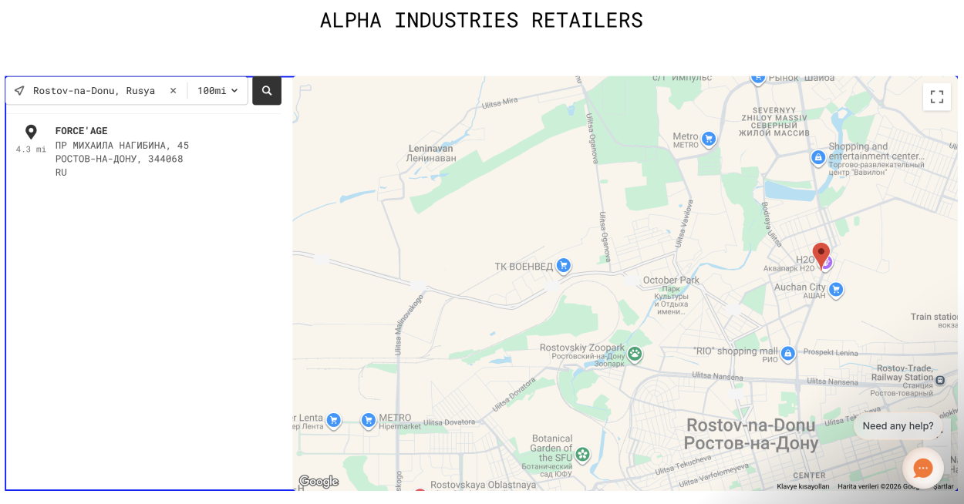Select text РОСТОВ-НА-ДОНУ, 344068
The height and width of the screenshot is (504, 964).
pos(120,159)
